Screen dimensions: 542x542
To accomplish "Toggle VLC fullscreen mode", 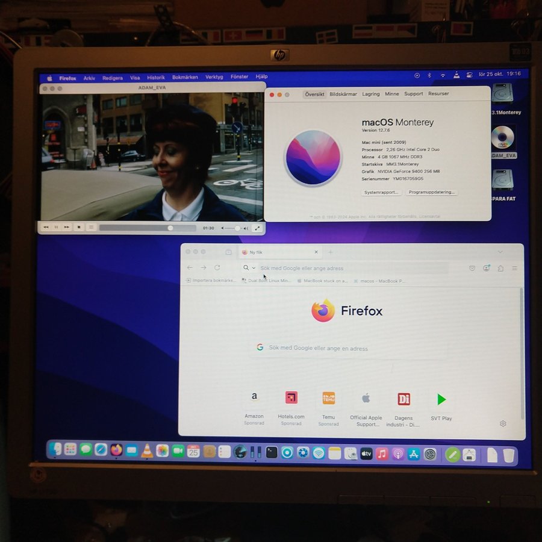I will pyautogui.click(x=257, y=228).
